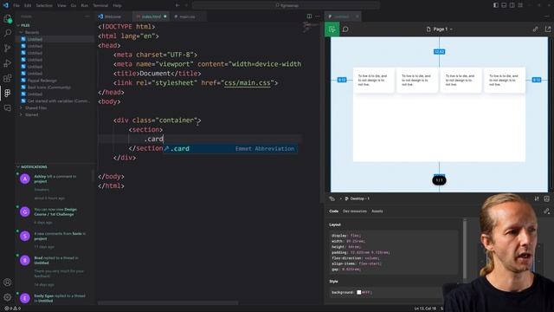Select the Assets tab in the inspector
554x312 pixels.
(377, 211)
